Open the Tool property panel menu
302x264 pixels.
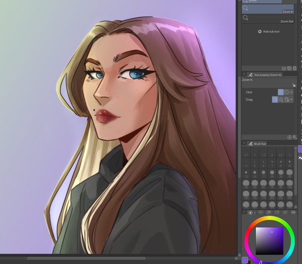[244, 74]
